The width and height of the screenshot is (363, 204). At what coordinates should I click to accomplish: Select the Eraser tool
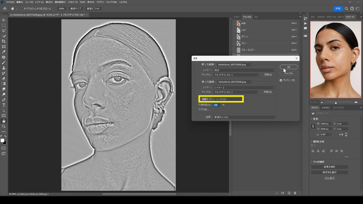(x=4, y=78)
